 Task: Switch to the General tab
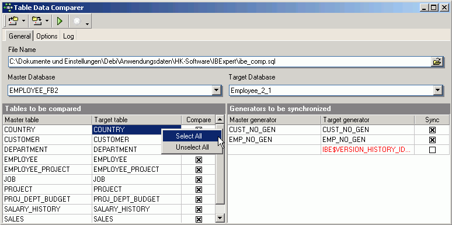click(19, 36)
